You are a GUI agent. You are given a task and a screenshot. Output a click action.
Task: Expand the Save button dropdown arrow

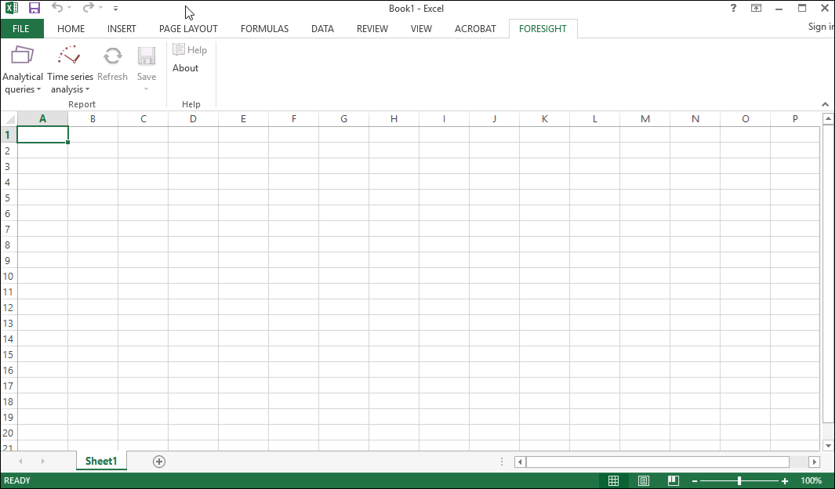pos(147,89)
